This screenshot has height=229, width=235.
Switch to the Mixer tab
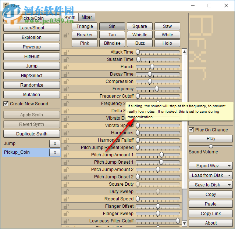tap(87, 17)
